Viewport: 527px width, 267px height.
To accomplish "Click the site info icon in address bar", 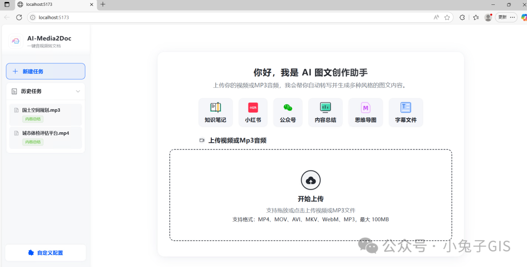I will 33,18.
